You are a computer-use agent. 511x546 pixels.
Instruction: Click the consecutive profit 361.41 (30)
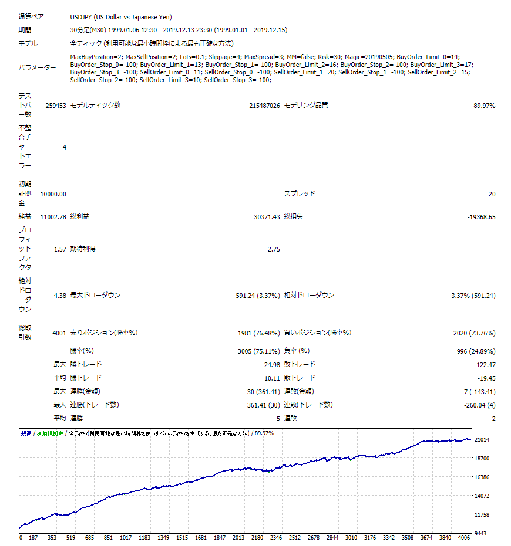tap(264, 405)
